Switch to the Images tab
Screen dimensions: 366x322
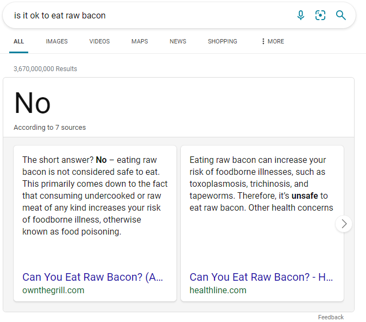pyautogui.click(x=56, y=41)
